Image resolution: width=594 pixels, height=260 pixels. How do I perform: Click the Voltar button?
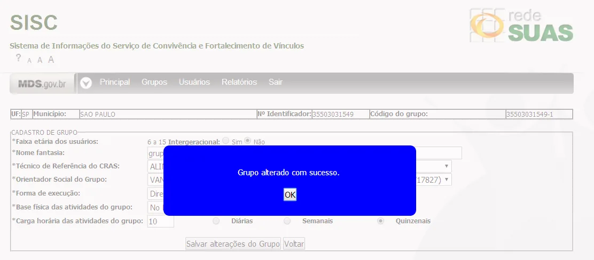point(294,244)
